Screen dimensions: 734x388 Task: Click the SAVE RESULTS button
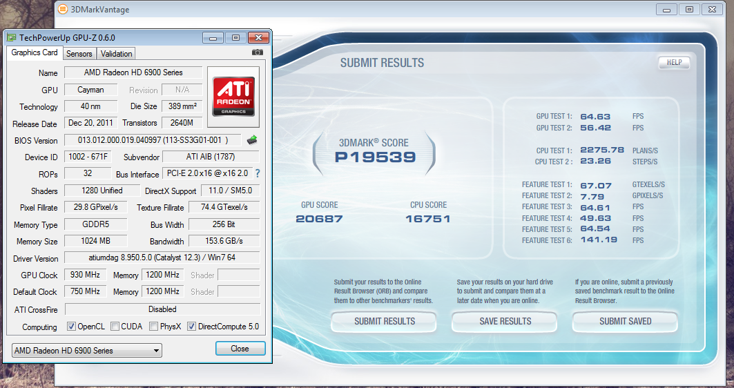[x=505, y=322]
